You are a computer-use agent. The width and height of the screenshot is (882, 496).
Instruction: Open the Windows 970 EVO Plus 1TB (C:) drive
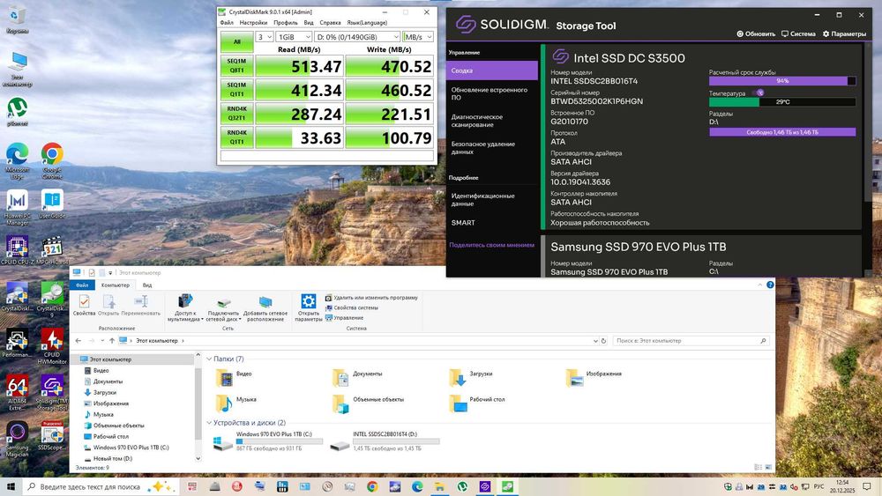(269, 441)
